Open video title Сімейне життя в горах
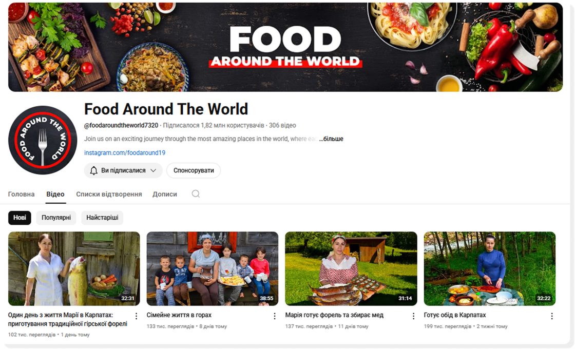Screen dimensions: 575x349 pos(179,315)
